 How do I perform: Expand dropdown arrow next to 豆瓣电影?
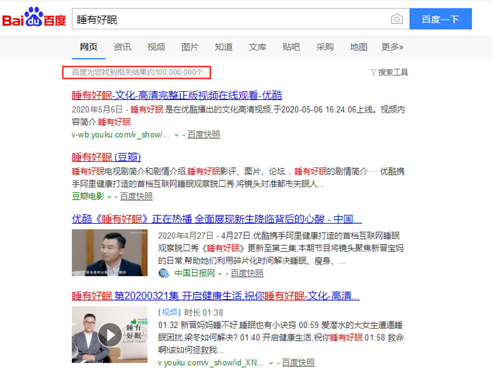pyautogui.click(x=109, y=197)
